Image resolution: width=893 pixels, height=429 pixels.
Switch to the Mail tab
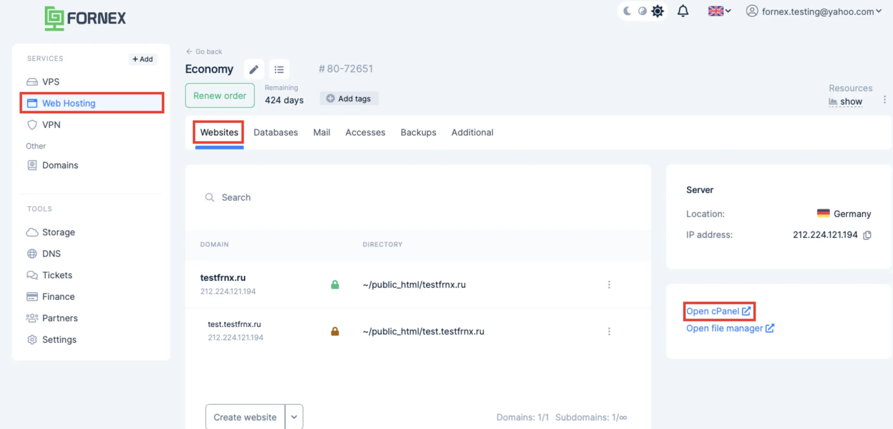[x=322, y=132]
